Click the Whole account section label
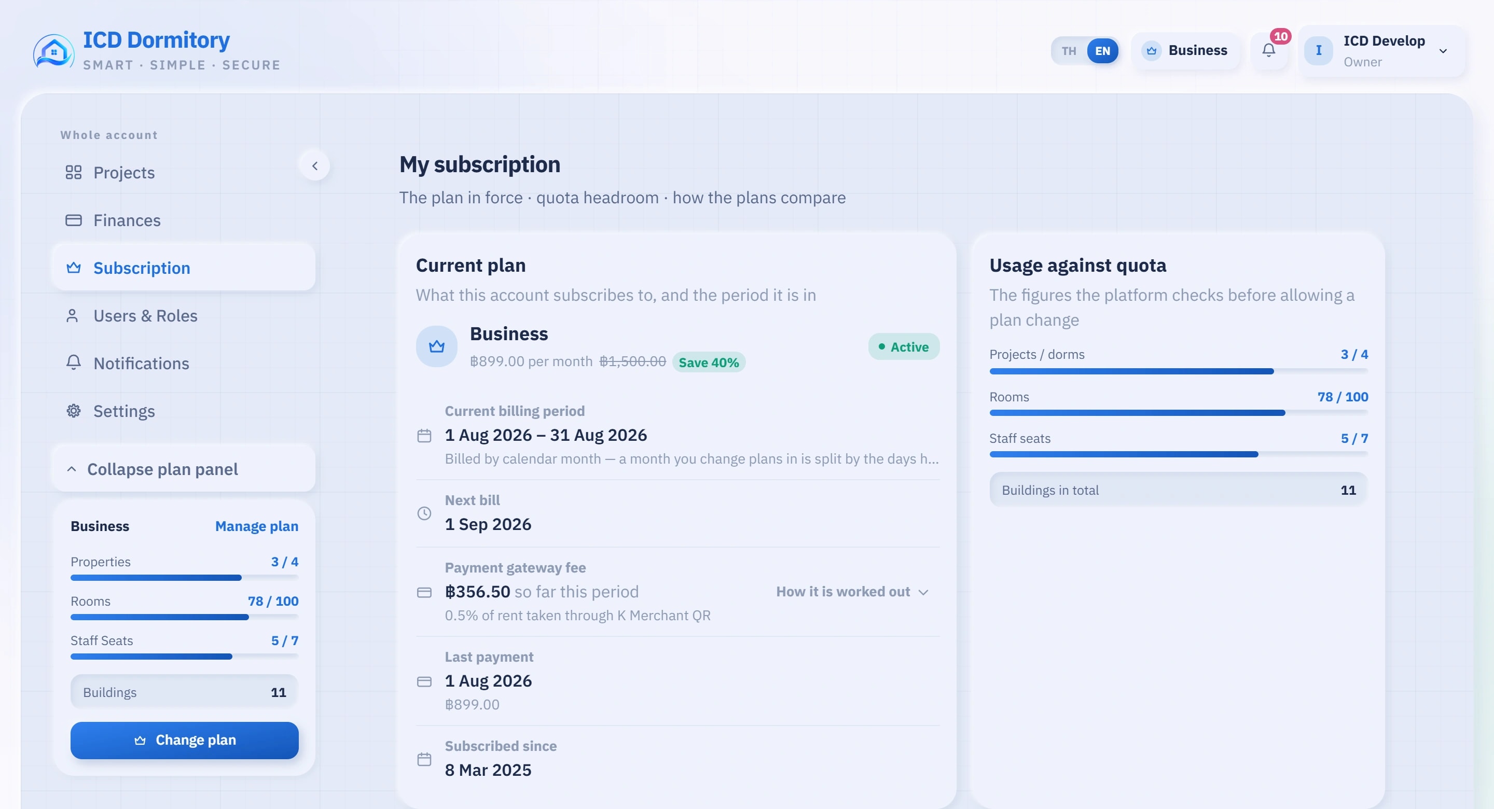 (109, 134)
